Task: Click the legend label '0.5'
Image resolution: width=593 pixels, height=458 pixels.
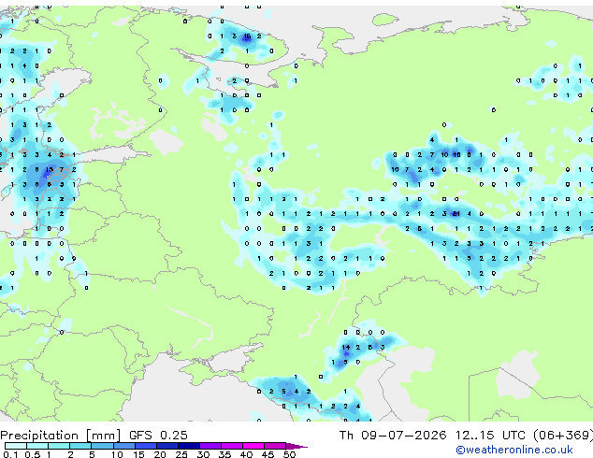Action: pos(33,454)
